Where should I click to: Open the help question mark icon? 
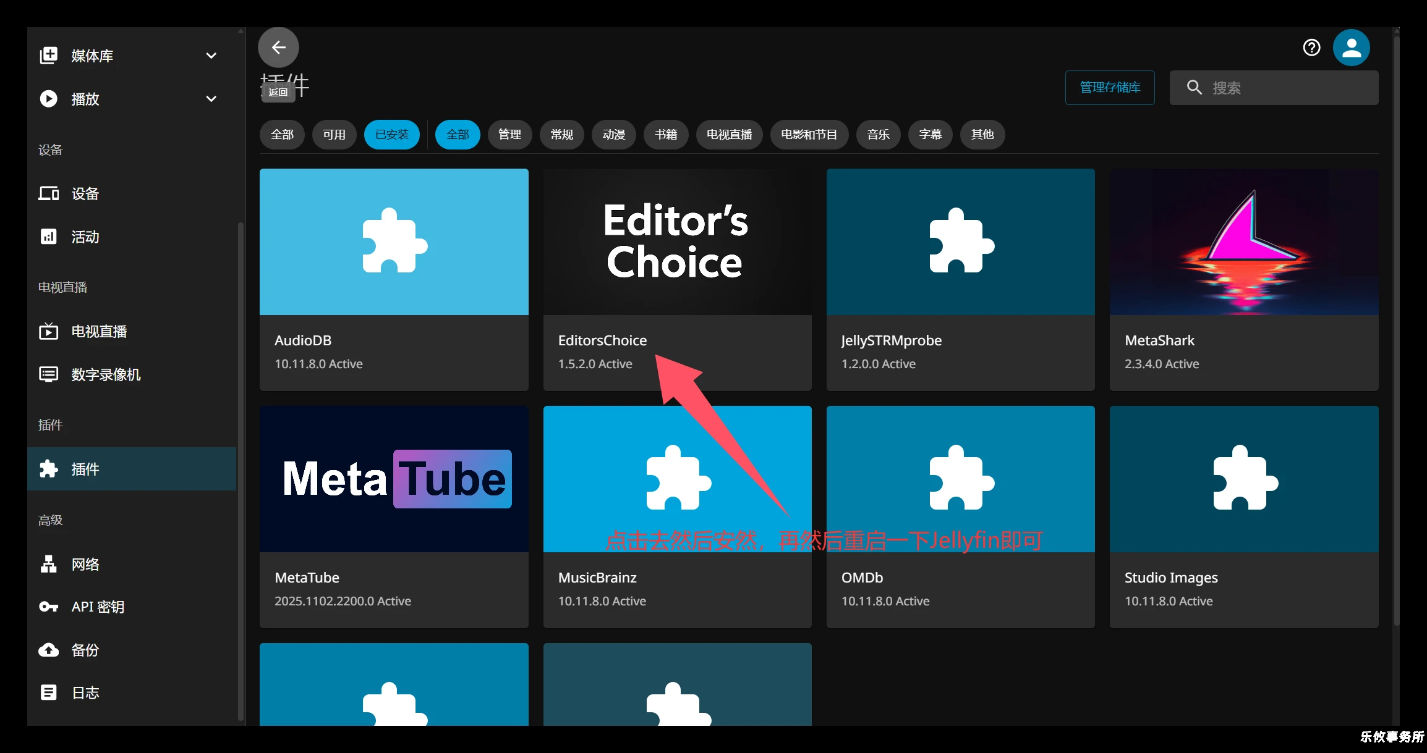tap(1311, 48)
